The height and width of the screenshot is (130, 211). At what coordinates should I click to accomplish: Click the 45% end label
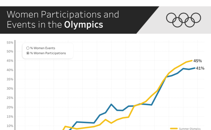(x=198, y=61)
